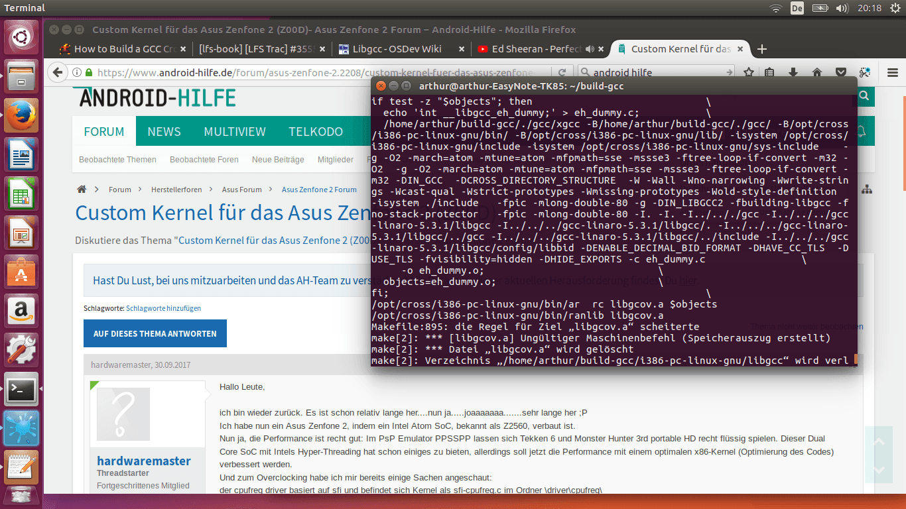Open a new Firefox tab
This screenshot has height=509, width=906.
pos(762,49)
